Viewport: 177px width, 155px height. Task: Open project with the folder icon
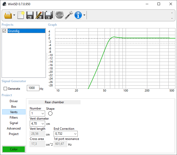(x=8, y=15)
